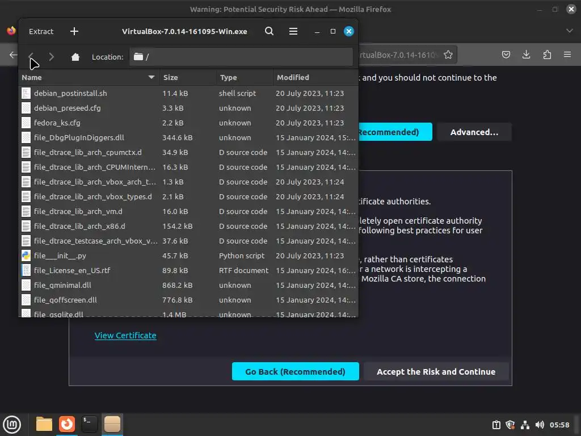The width and height of the screenshot is (581, 436).
Task: Open the archive manager hamburger menu
Action: 293,32
